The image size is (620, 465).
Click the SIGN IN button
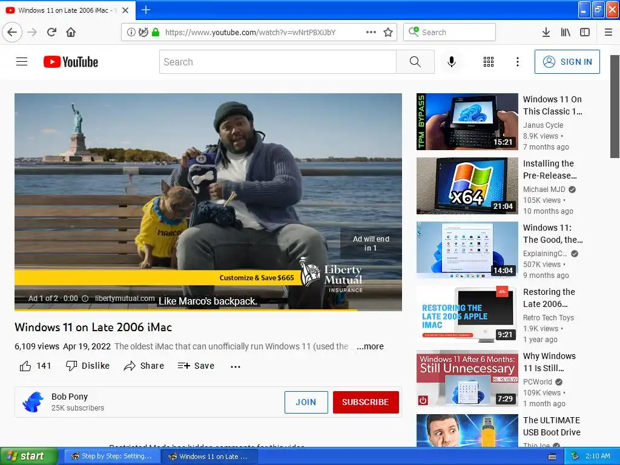coord(567,62)
